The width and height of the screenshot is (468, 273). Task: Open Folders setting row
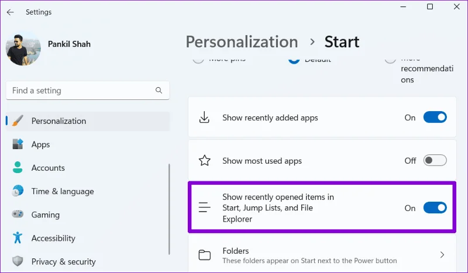[x=322, y=254]
